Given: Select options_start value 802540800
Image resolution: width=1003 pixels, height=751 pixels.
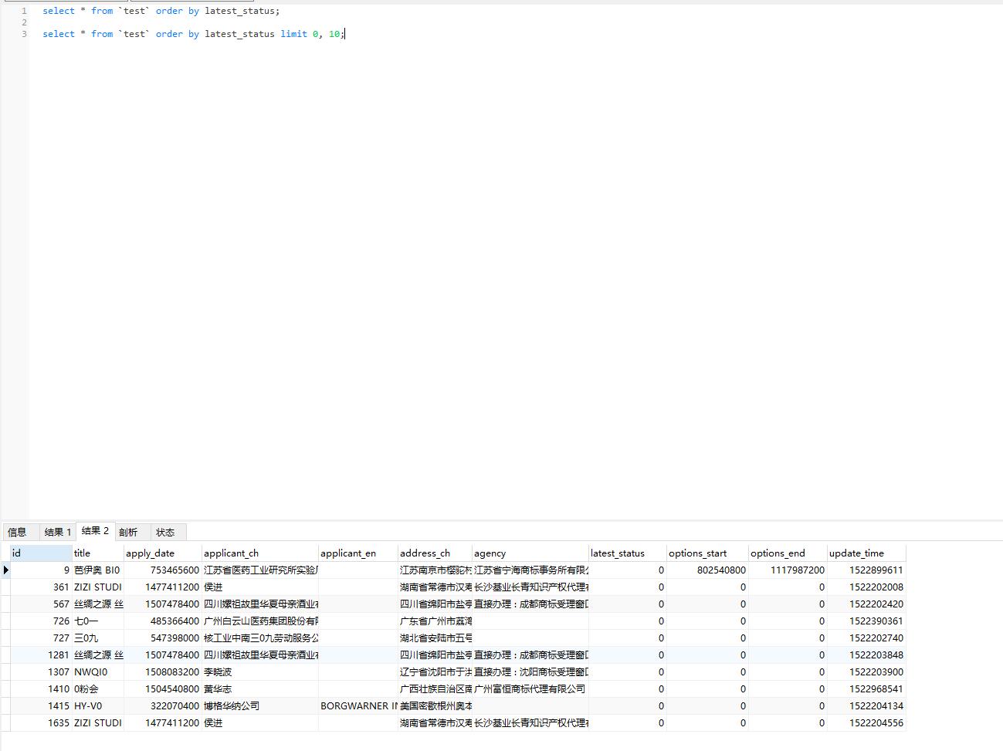Looking at the screenshot, I should click(x=707, y=570).
